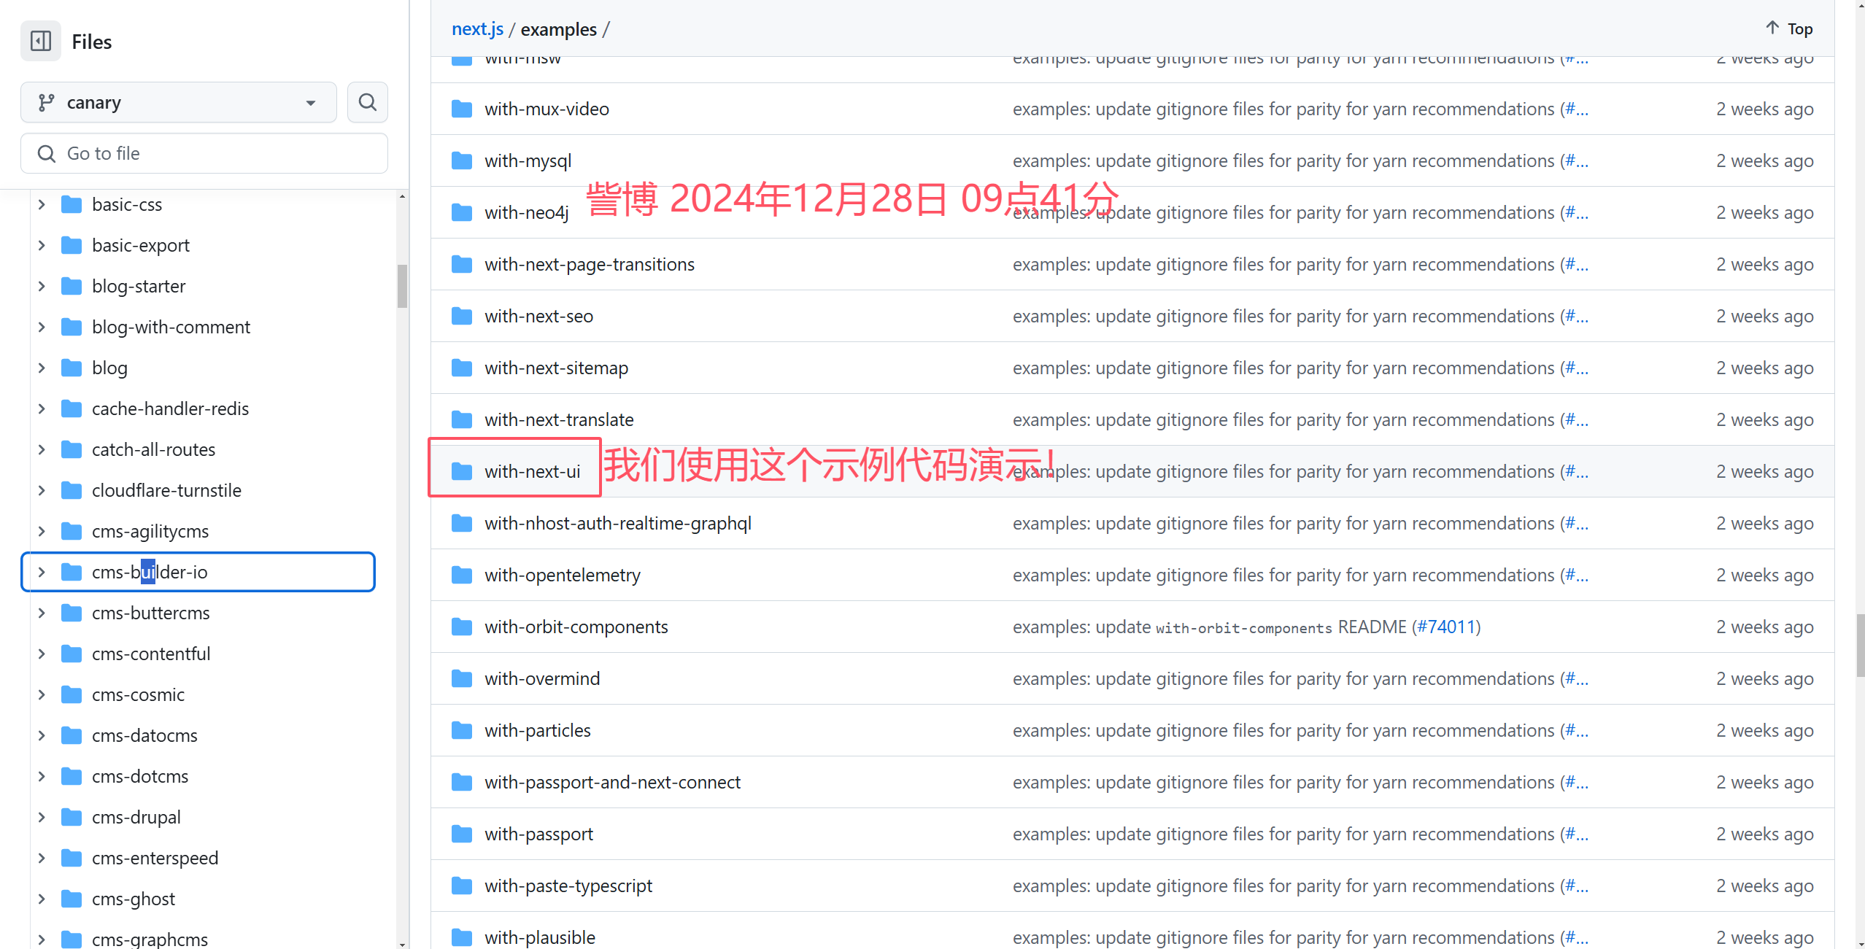Open the with-passport-and-next-connect folder

click(x=612, y=783)
